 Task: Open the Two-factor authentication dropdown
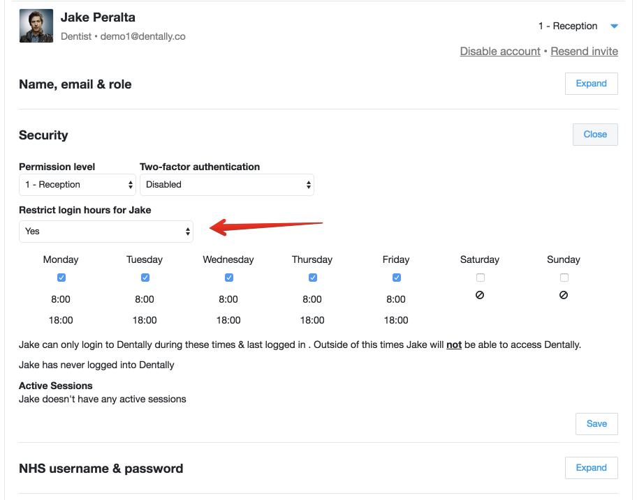227,185
